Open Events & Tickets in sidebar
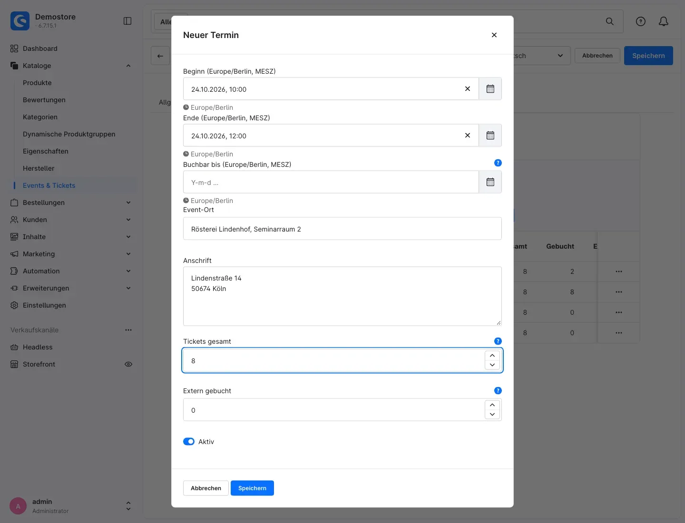Image resolution: width=685 pixels, height=523 pixels. coord(49,185)
